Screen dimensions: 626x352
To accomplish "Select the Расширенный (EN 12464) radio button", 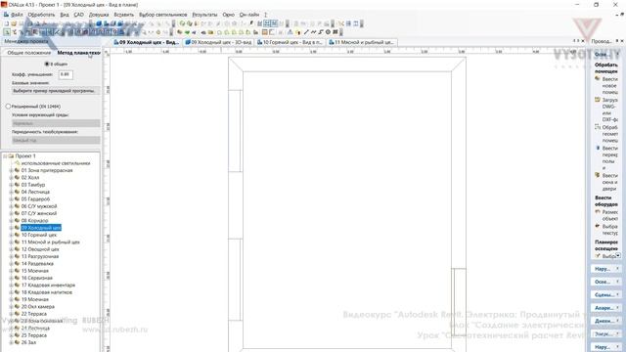I will [x=8, y=107].
